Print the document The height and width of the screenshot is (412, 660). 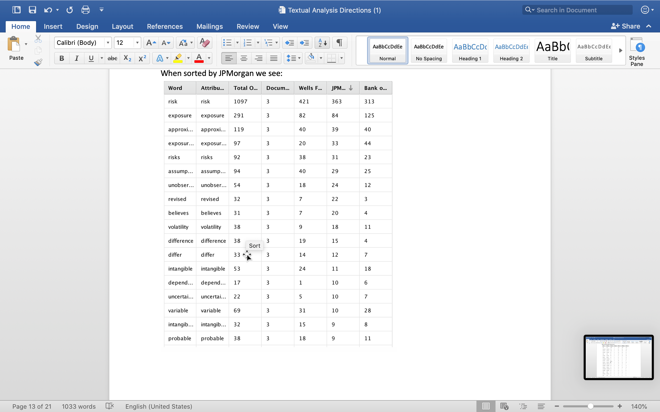pos(85,10)
